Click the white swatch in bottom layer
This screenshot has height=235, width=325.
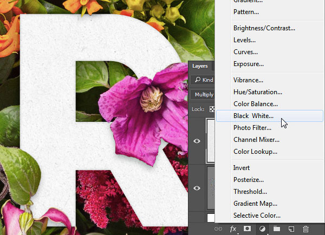211,218
